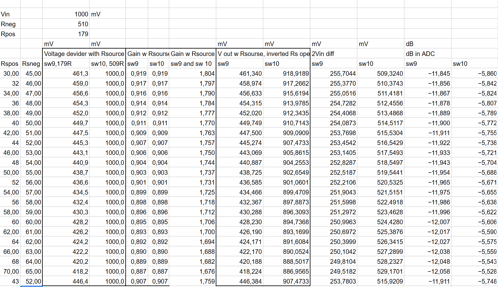Viewport: 498px width, 287px height.
Task: Select cell with value 456,633
Action: tap(240, 93)
